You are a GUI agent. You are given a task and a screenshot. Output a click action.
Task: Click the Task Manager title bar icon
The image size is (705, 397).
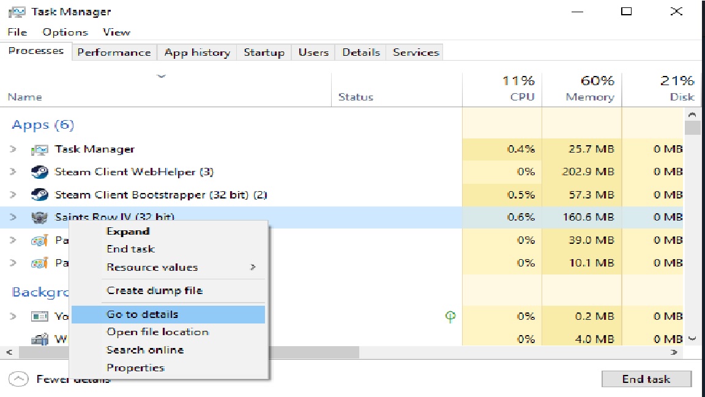tap(18, 12)
